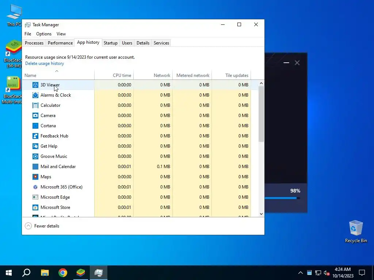The image size is (374, 280).
Task: Click the Feedback Hub app icon
Action: 35,136
